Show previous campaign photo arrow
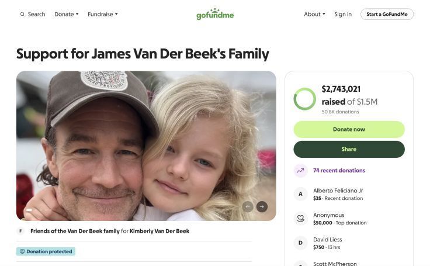The height and width of the screenshot is (266, 430). click(248, 206)
